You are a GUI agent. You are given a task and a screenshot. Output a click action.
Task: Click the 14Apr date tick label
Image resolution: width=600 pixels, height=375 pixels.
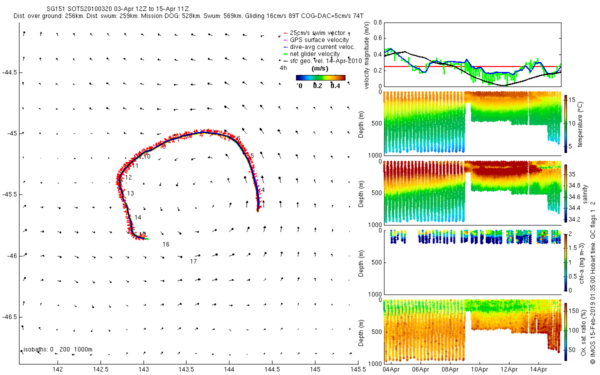click(x=538, y=369)
